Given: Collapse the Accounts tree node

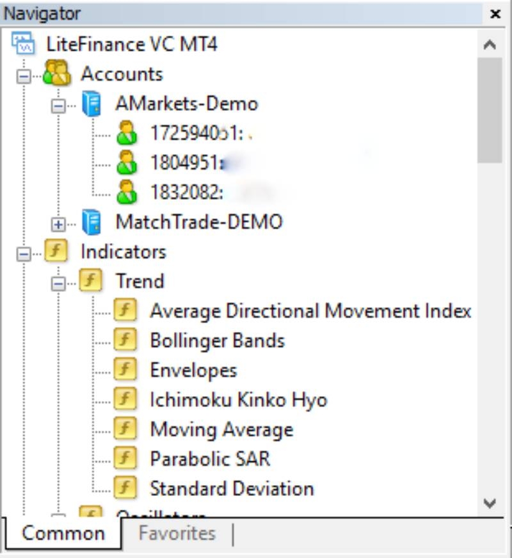Looking at the screenshot, I should point(24,76).
